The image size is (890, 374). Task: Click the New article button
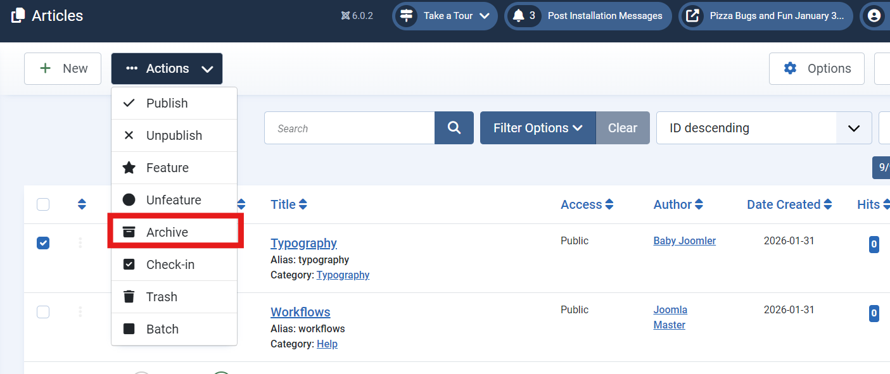pyautogui.click(x=63, y=68)
